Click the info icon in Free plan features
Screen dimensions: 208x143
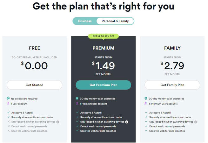58,122
